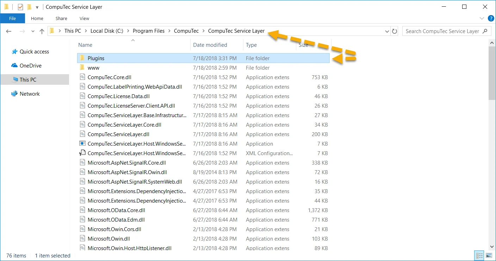
Task: Open Customize Quick Access Toolbar dropdown
Action: click(x=37, y=7)
